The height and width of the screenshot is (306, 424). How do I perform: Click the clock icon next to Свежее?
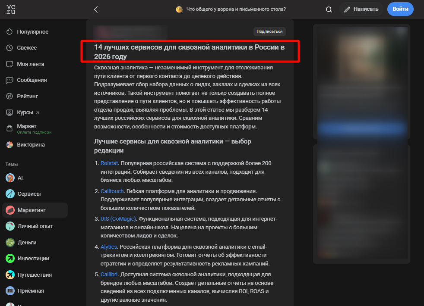tap(9, 48)
